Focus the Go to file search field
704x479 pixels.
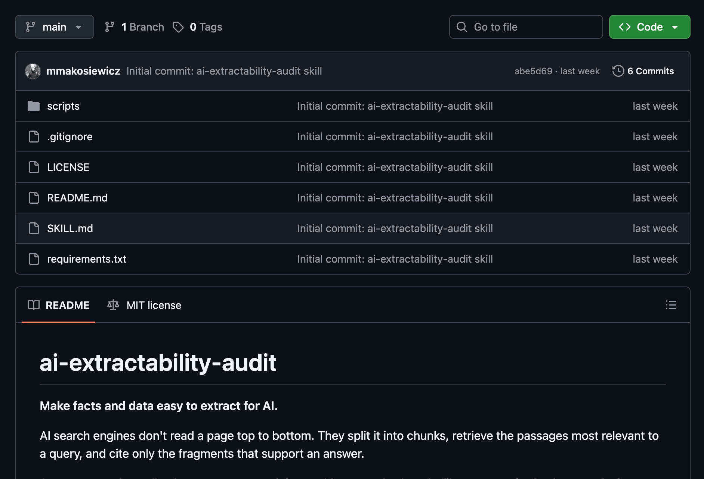(x=526, y=27)
